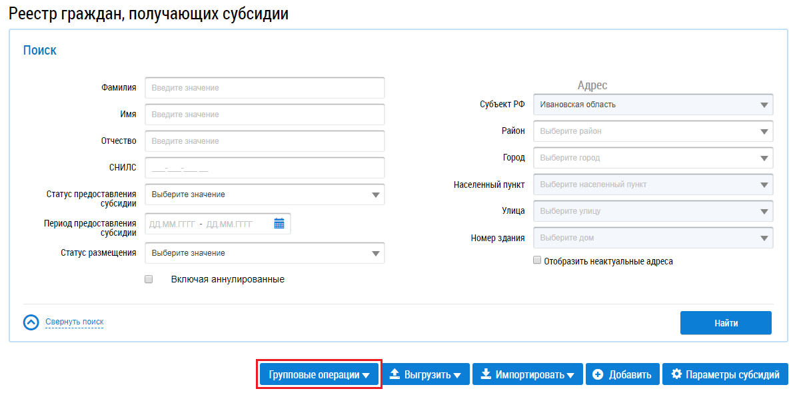Click the "Имя" text field
Viewport: 799px width, 393px height.
click(x=265, y=115)
